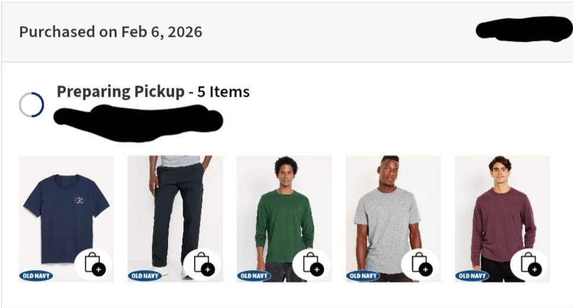Add black pants to bag
The image size is (573, 308).
202,264
